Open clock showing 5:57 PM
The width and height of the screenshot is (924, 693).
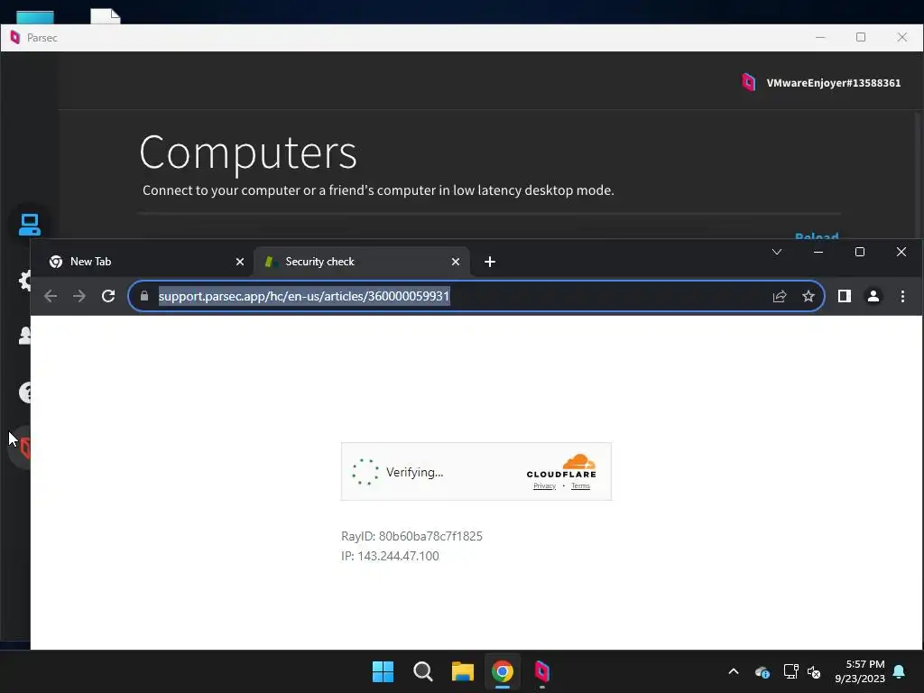pos(859,671)
